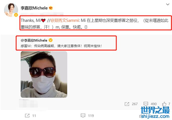Click the 119 comment count at bottom
This screenshot has width=172, height=120.
(91, 115)
